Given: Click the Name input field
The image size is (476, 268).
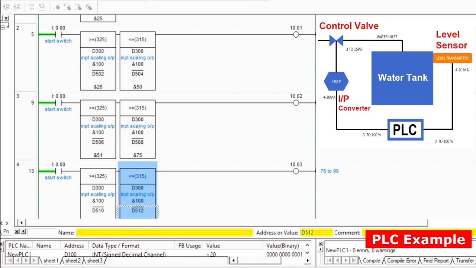Looking at the screenshot, I should coord(164,233).
